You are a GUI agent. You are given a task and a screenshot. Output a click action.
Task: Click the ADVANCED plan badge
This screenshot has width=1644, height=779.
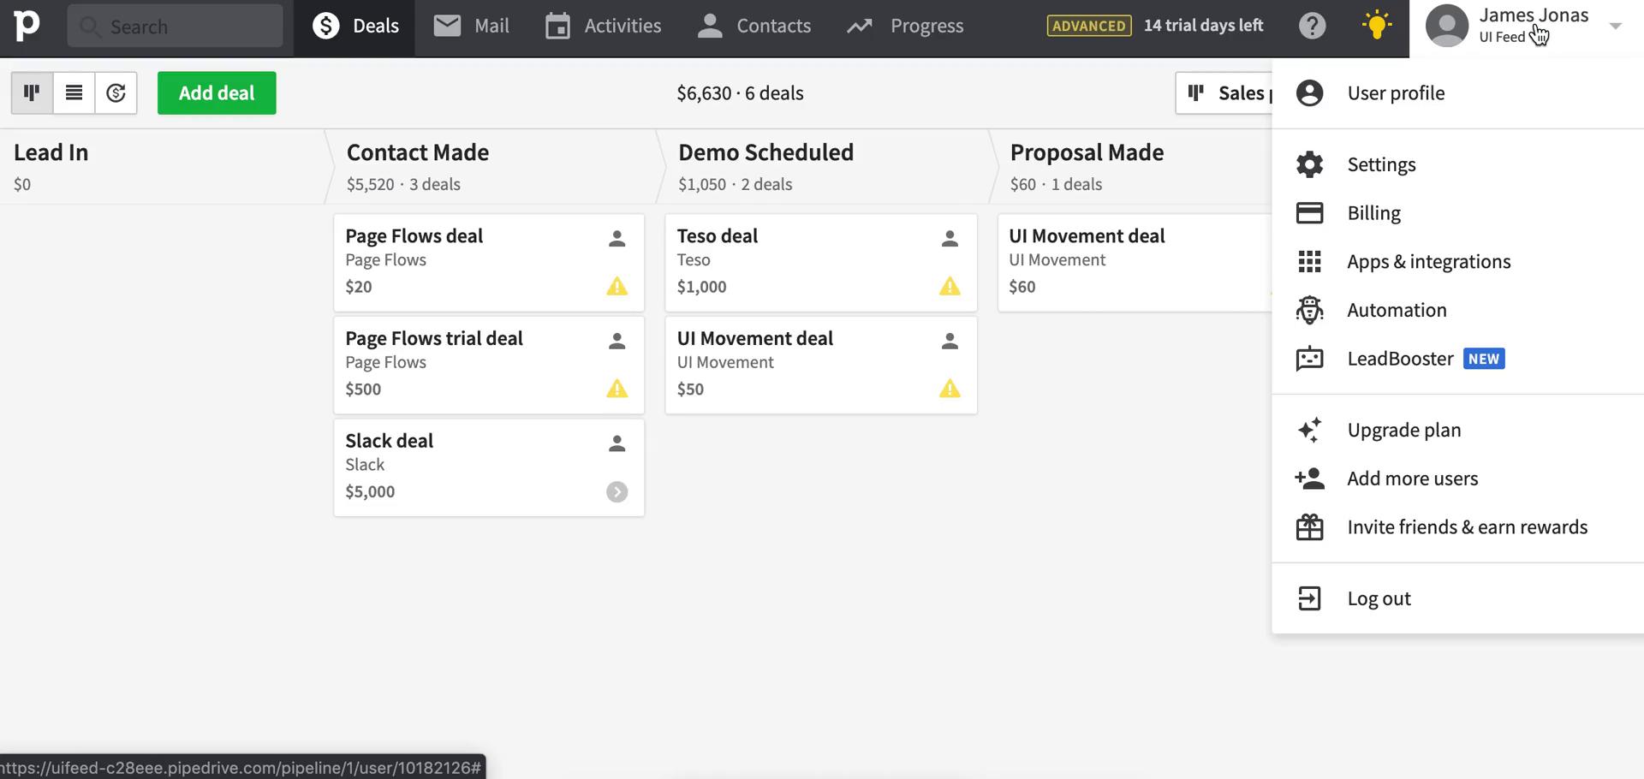(1088, 26)
